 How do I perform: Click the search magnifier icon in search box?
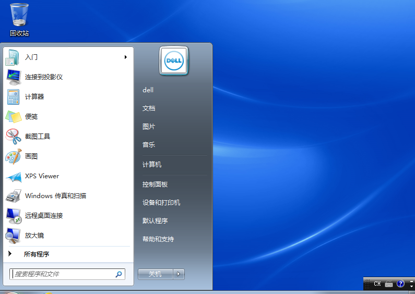click(118, 274)
